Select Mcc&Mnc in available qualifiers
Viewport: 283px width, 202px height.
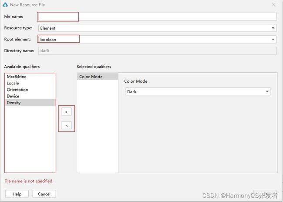[30, 77]
